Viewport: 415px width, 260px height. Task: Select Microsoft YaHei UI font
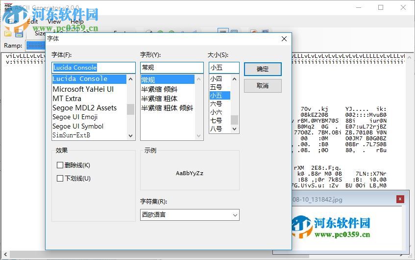pos(89,89)
